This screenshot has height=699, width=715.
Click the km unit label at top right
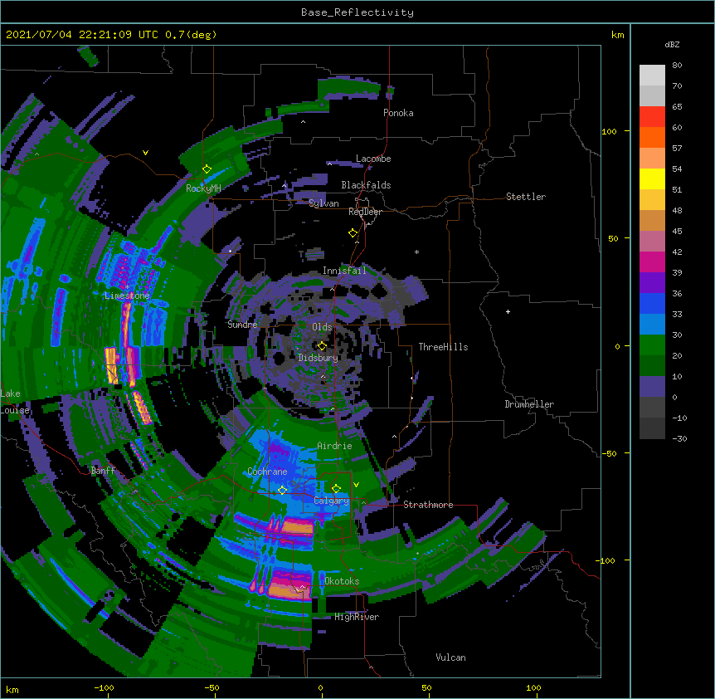(x=617, y=35)
